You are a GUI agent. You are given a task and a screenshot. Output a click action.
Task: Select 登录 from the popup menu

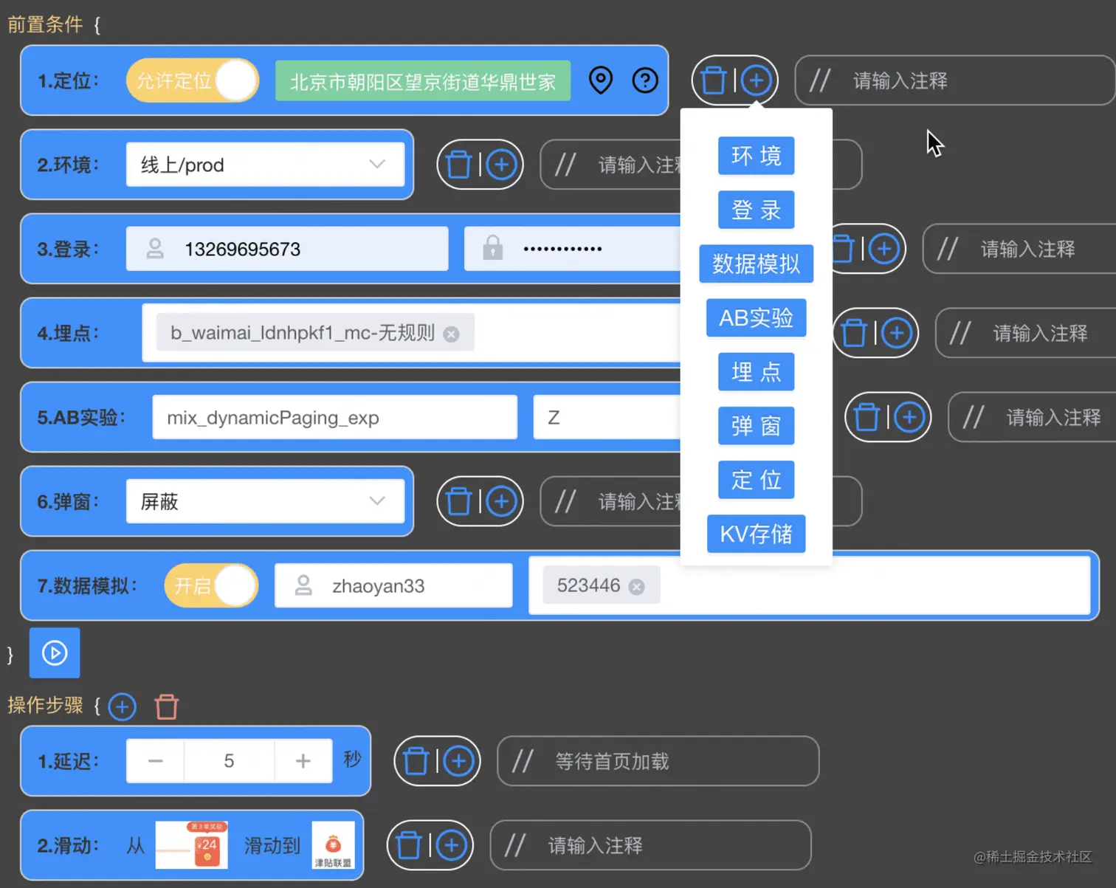pyautogui.click(x=756, y=210)
